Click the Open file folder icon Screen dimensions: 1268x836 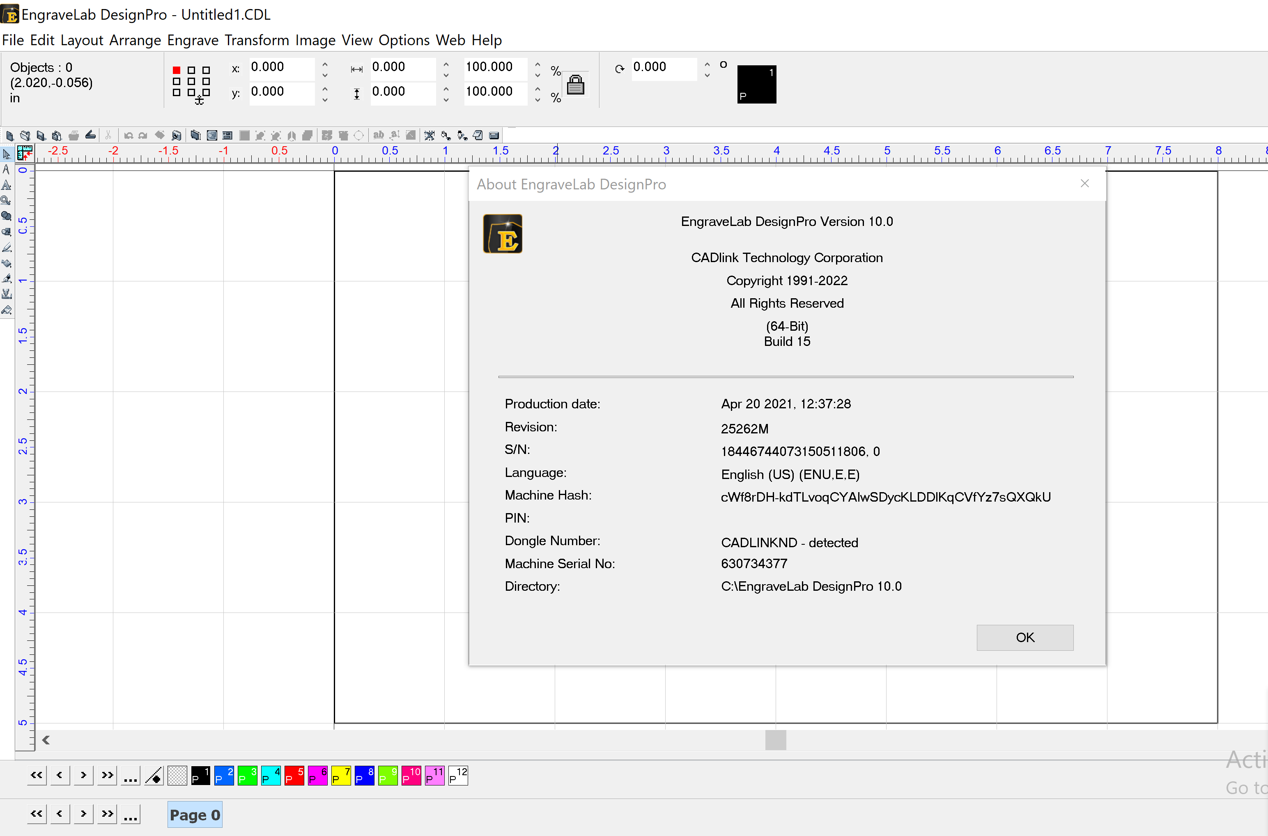coord(25,136)
